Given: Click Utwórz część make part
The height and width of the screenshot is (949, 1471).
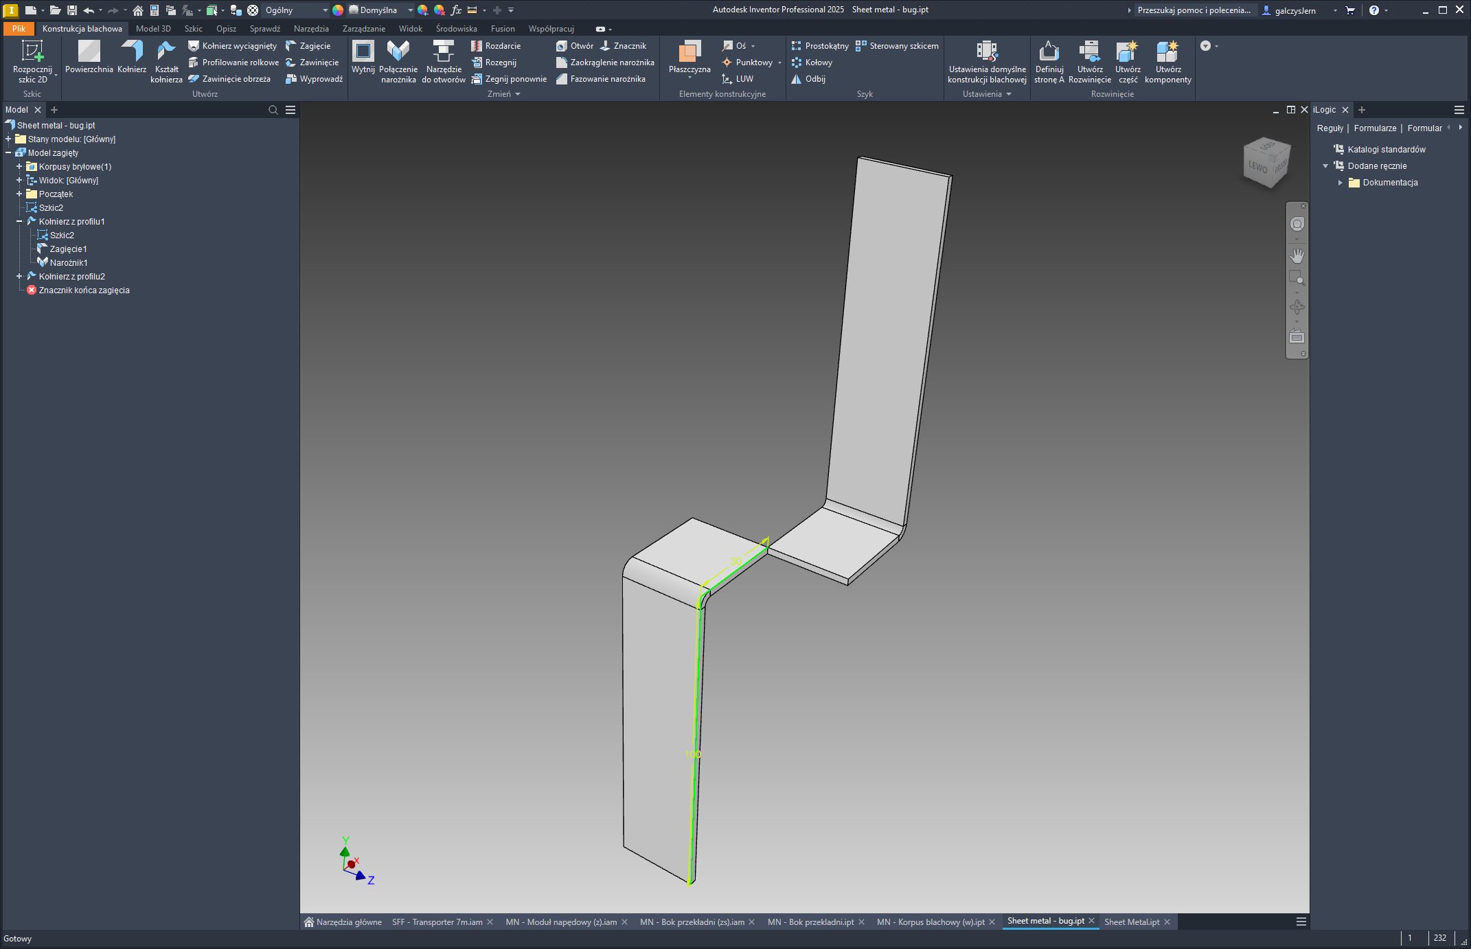Looking at the screenshot, I should tap(1128, 62).
